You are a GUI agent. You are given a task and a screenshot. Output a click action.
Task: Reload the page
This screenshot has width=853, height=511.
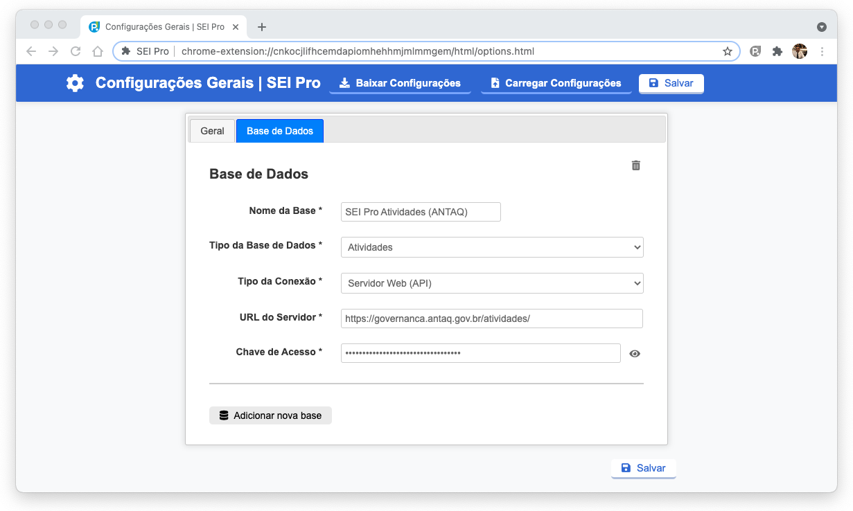tap(76, 51)
